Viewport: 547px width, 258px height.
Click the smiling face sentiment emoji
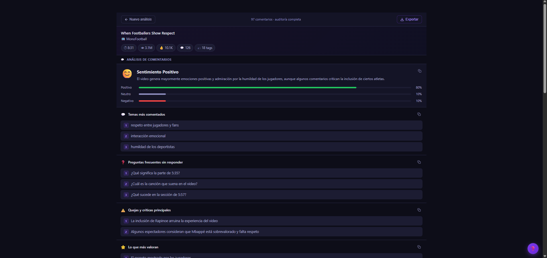click(127, 74)
